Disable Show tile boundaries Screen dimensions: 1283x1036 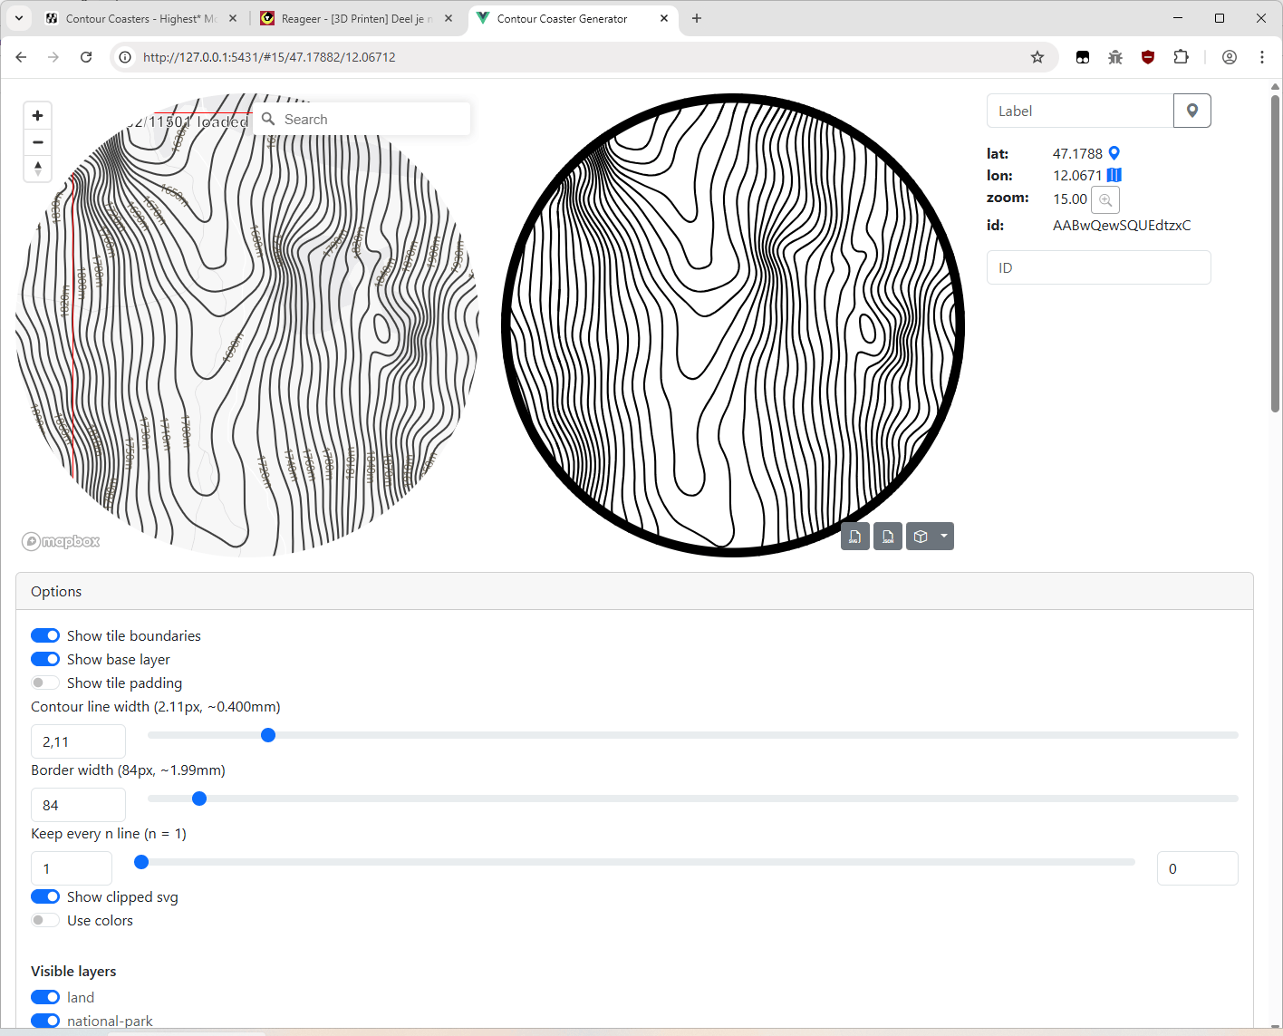click(44, 635)
